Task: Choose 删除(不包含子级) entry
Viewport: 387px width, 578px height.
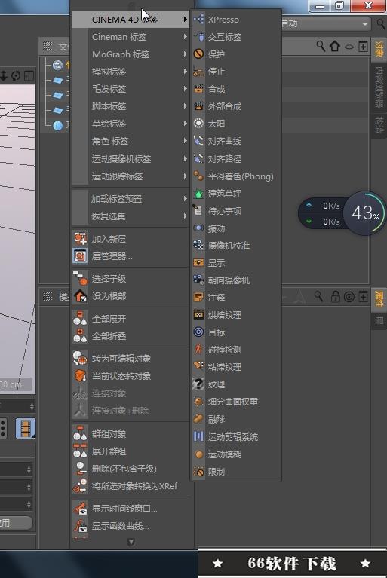Action: pos(131,469)
